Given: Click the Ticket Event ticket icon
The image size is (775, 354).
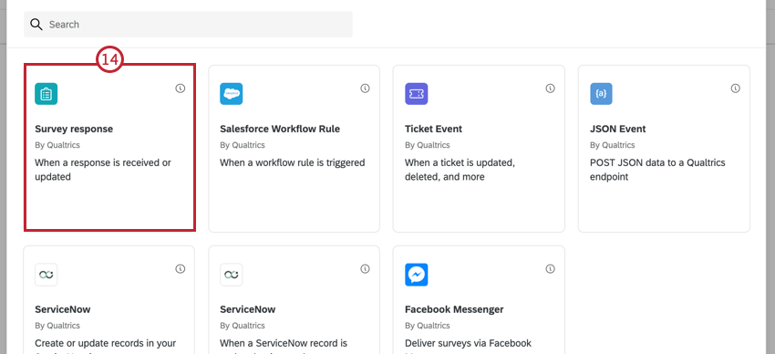Looking at the screenshot, I should [x=416, y=93].
